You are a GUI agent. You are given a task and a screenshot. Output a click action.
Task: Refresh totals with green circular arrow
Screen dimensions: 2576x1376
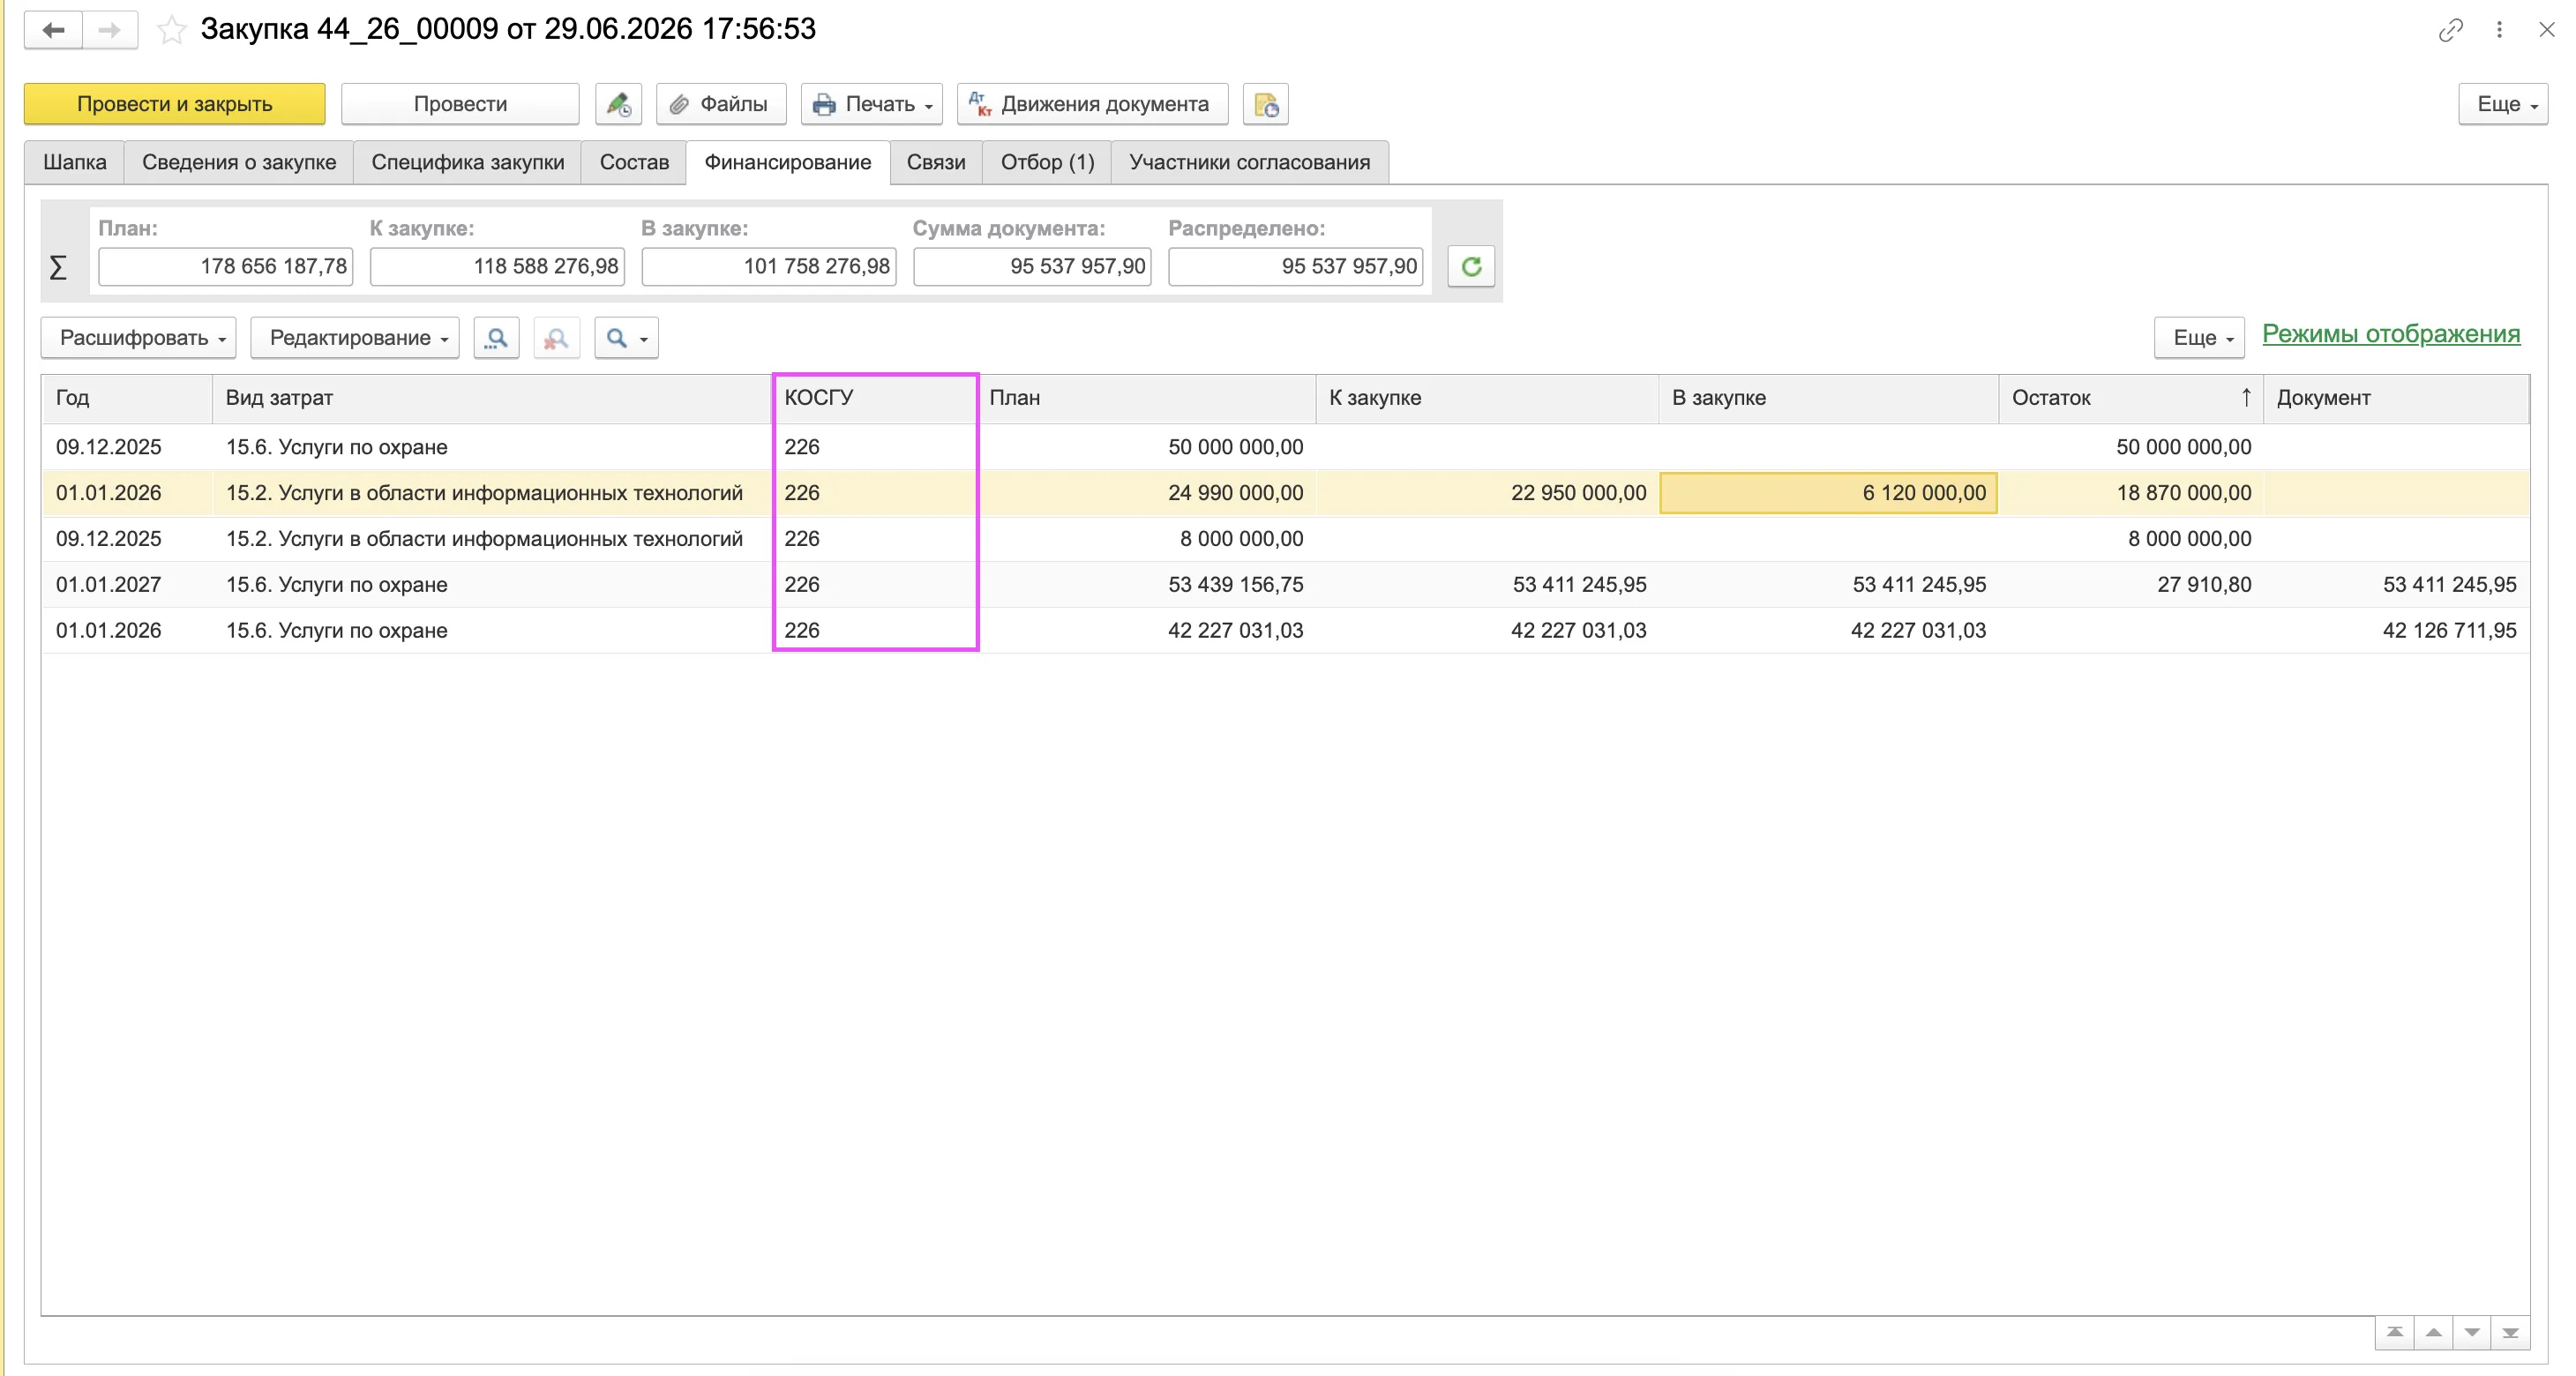[1471, 267]
